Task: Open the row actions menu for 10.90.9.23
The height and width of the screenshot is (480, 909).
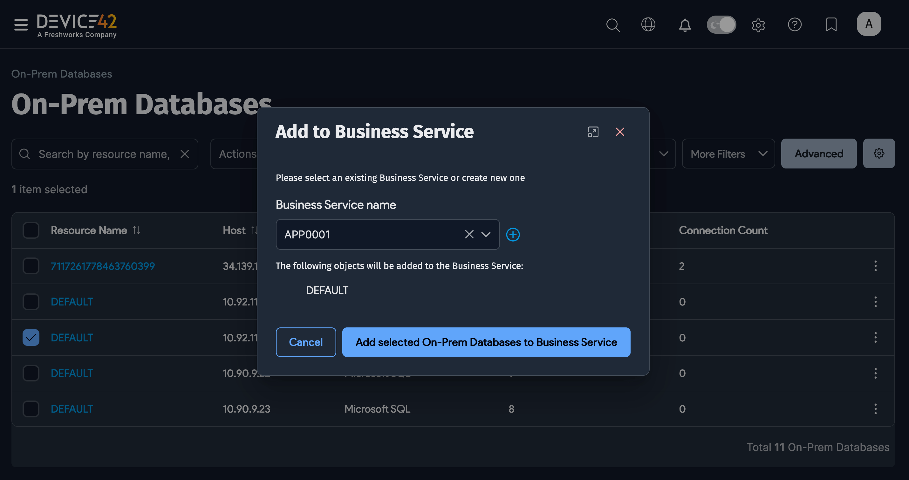Action: [876, 409]
